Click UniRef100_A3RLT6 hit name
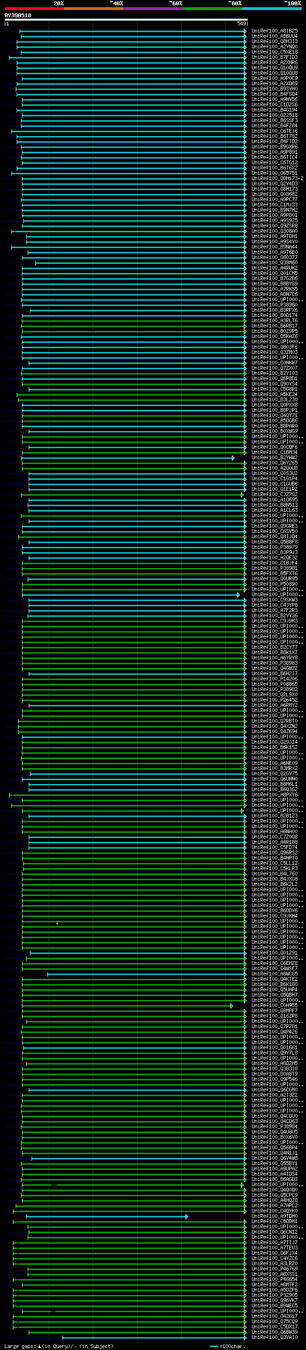This screenshot has height=1350, width=306. tap(274, 321)
